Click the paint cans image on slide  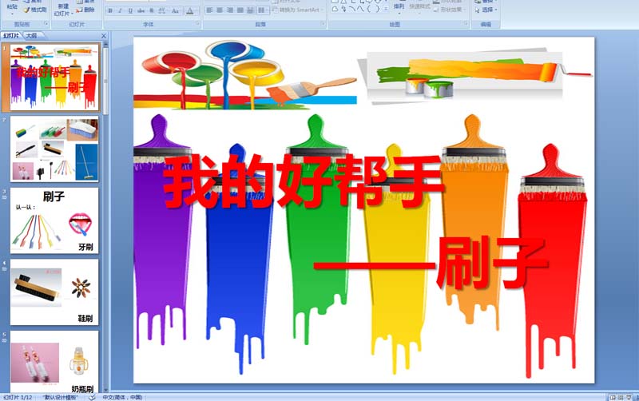[245, 74]
